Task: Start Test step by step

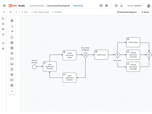Action: tap(40, 12)
